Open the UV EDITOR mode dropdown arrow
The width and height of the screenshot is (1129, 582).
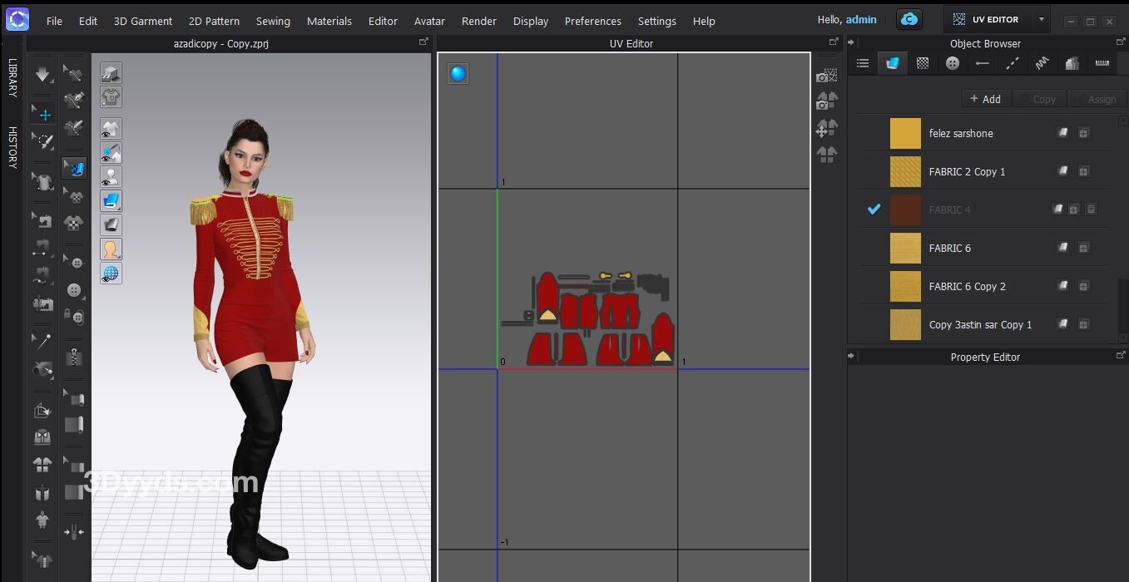1041,20
